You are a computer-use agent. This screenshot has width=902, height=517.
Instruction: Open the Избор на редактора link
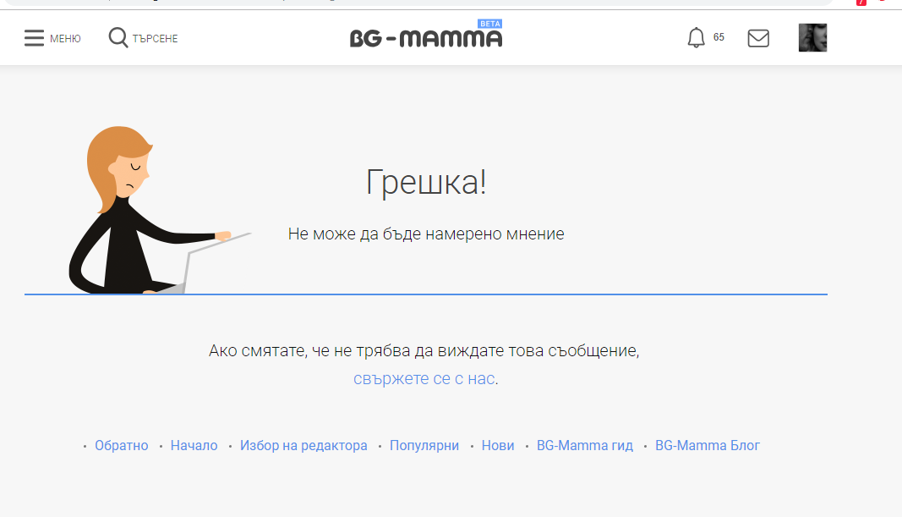pyautogui.click(x=303, y=446)
